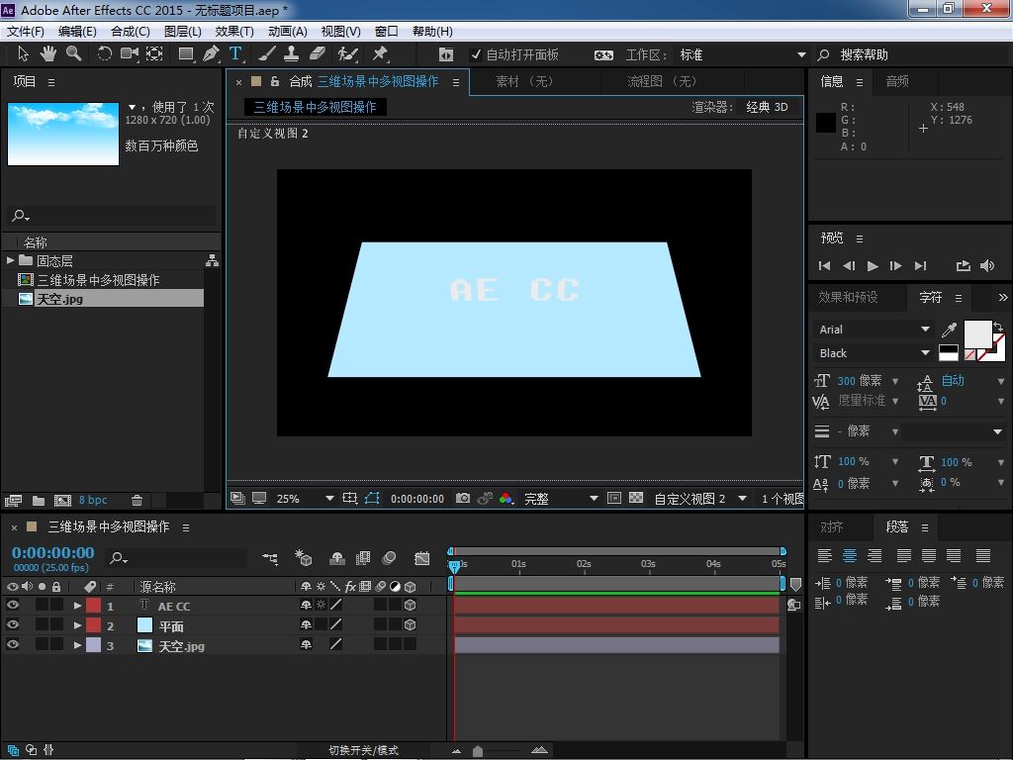
Task: Open the 完整 resolution dropdown
Action: [561, 499]
